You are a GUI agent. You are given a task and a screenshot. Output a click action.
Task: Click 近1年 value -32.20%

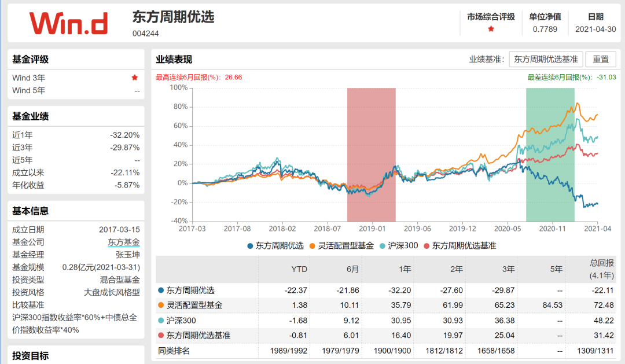coord(125,135)
